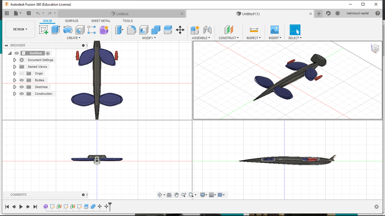The width and height of the screenshot is (385, 216).
Task: Click the Measure tool under Inspect
Action: (x=254, y=30)
